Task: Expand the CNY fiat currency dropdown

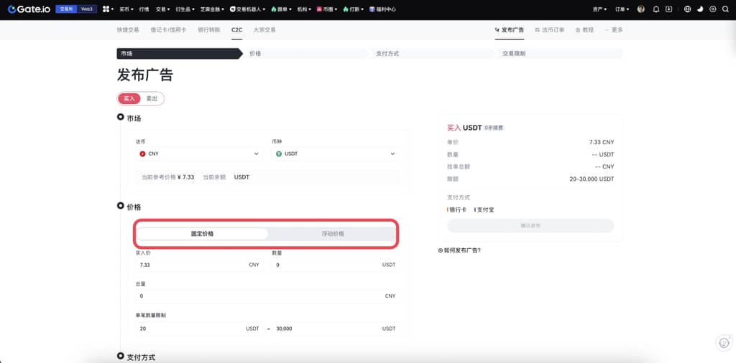Action: (199, 154)
